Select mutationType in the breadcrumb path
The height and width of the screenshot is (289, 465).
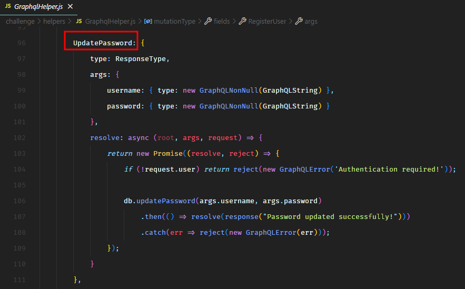[174, 22]
